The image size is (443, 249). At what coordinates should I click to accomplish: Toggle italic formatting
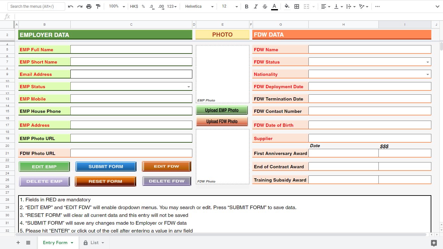(256, 6)
